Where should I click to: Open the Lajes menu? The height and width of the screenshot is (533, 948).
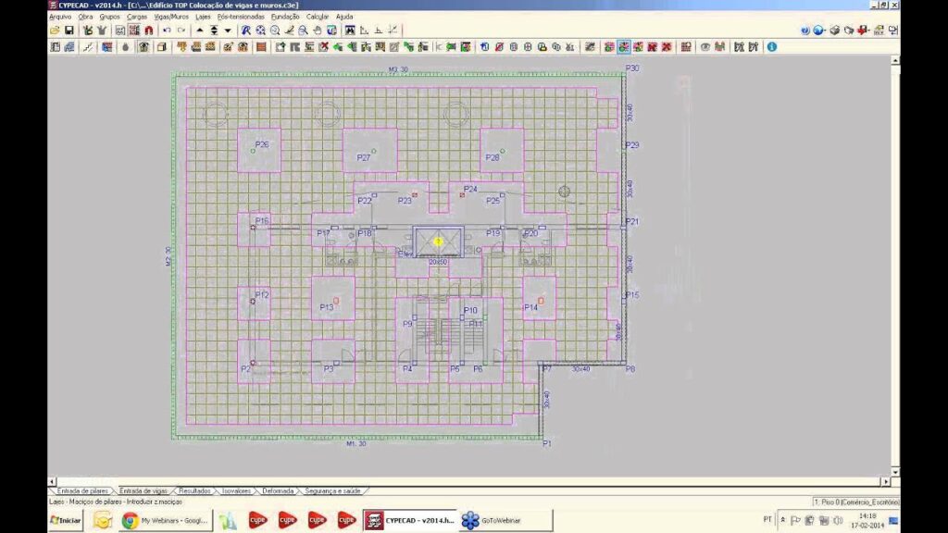[203, 17]
